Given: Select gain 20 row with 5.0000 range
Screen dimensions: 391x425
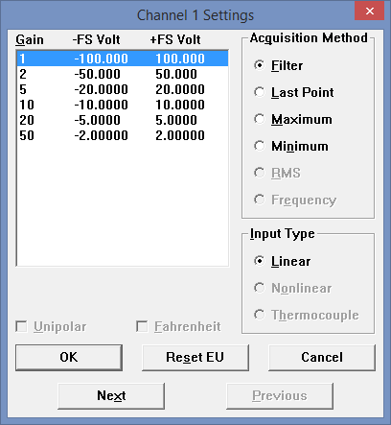Looking at the screenshot, I should point(123,120).
